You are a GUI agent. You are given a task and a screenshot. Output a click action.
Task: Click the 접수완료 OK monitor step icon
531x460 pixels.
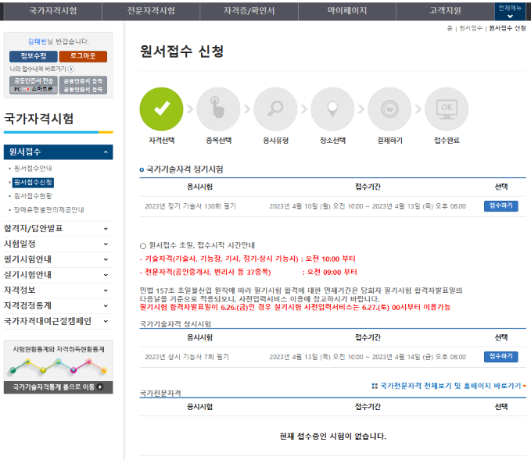(447, 109)
